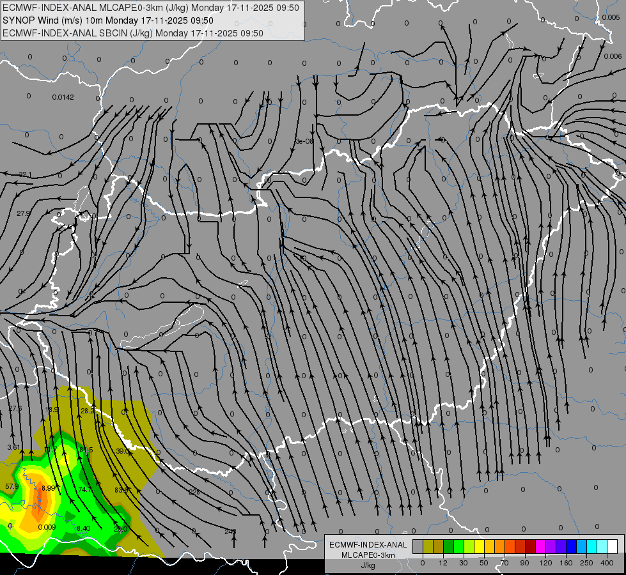Click the legend scale label 50
This screenshot has width=626, height=575.
pos(484,563)
